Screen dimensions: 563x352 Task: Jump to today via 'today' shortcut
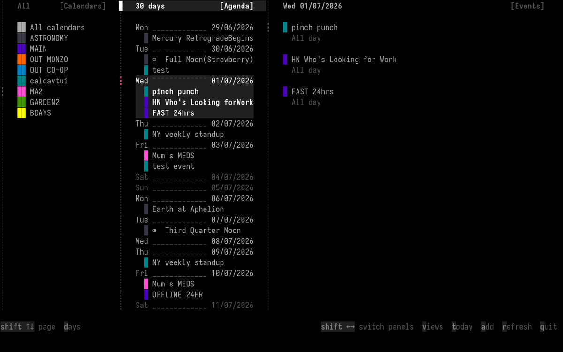tap(462, 327)
